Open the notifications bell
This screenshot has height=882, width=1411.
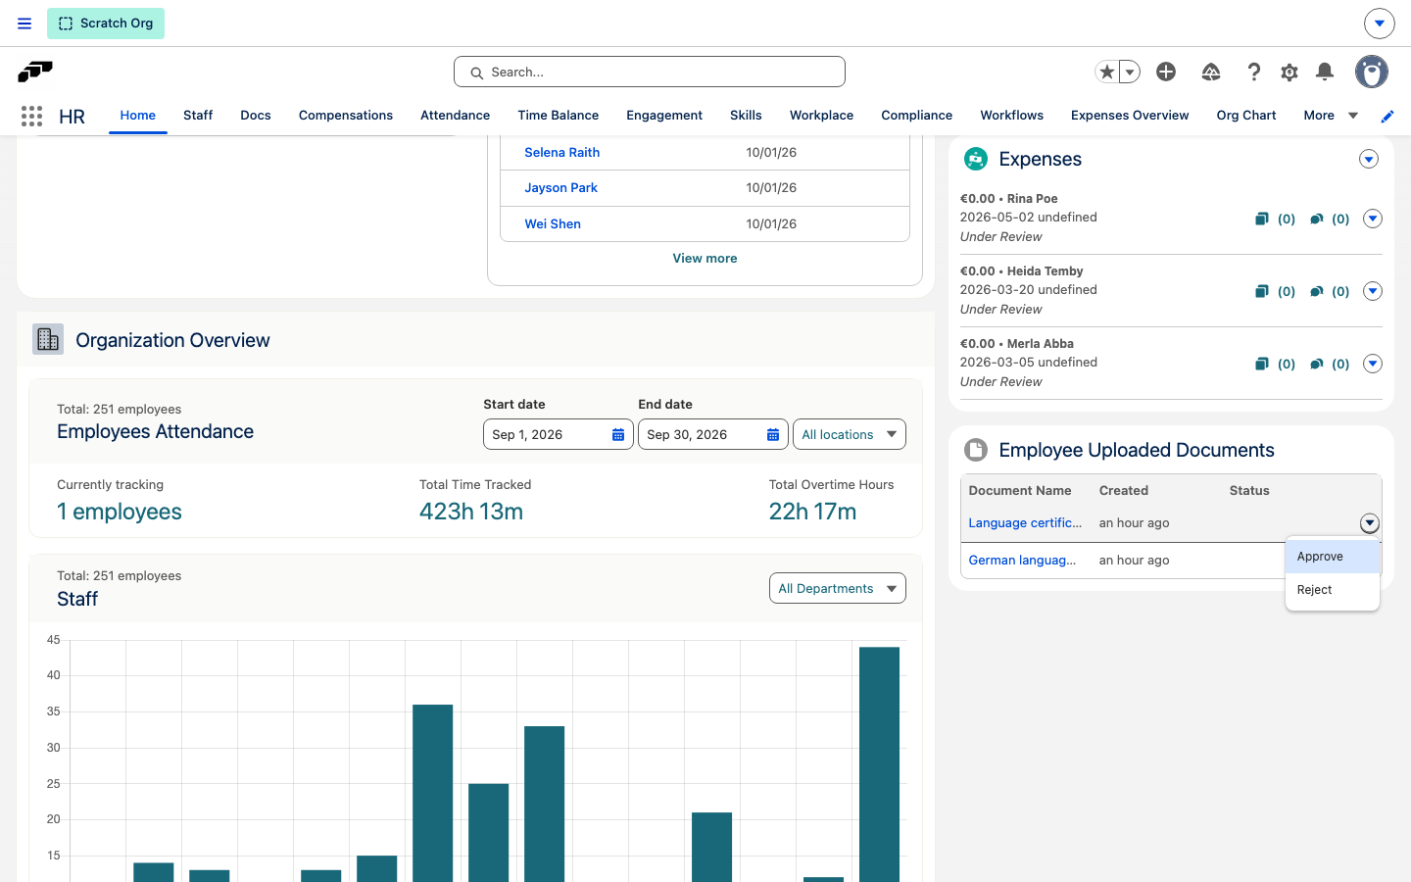click(x=1325, y=72)
